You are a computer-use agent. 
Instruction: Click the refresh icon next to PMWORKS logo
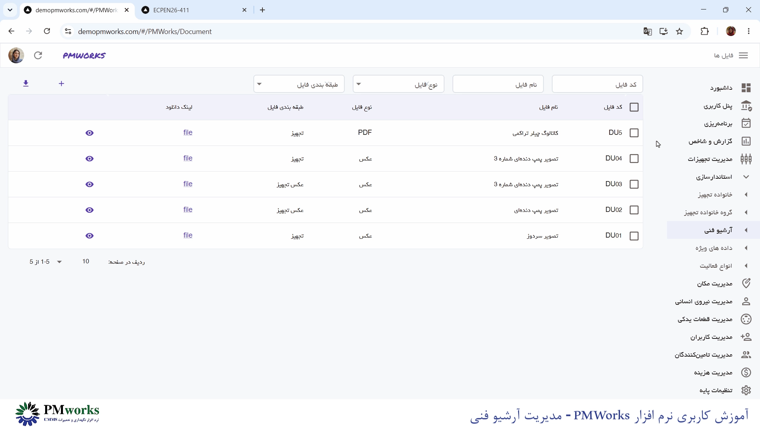point(38,55)
